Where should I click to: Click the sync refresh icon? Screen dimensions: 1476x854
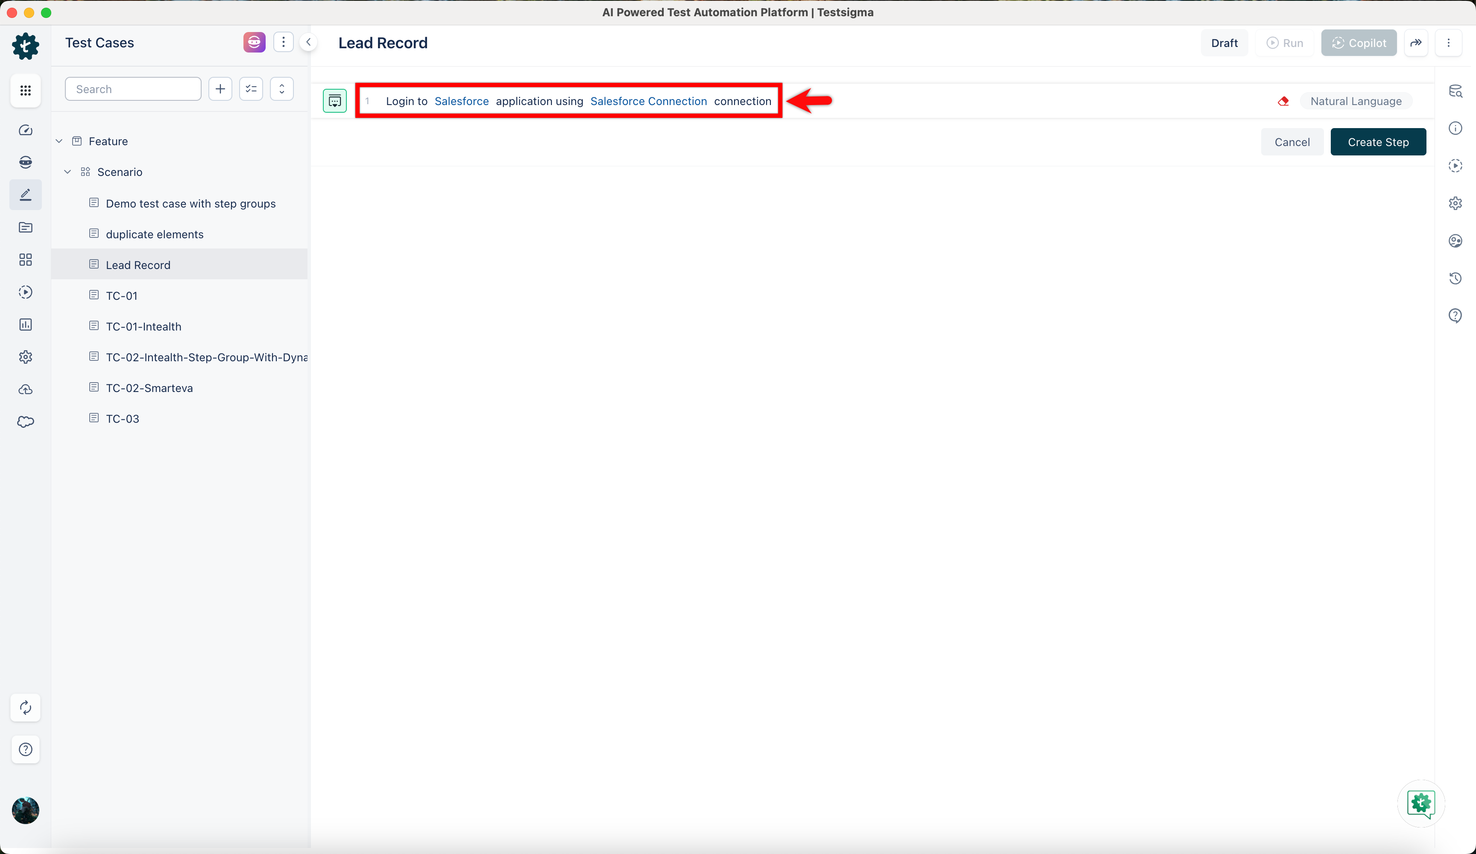[25, 708]
